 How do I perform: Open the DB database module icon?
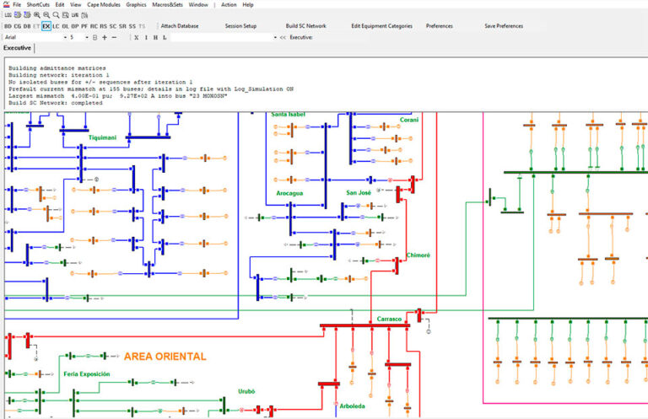pyautogui.click(x=27, y=26)
